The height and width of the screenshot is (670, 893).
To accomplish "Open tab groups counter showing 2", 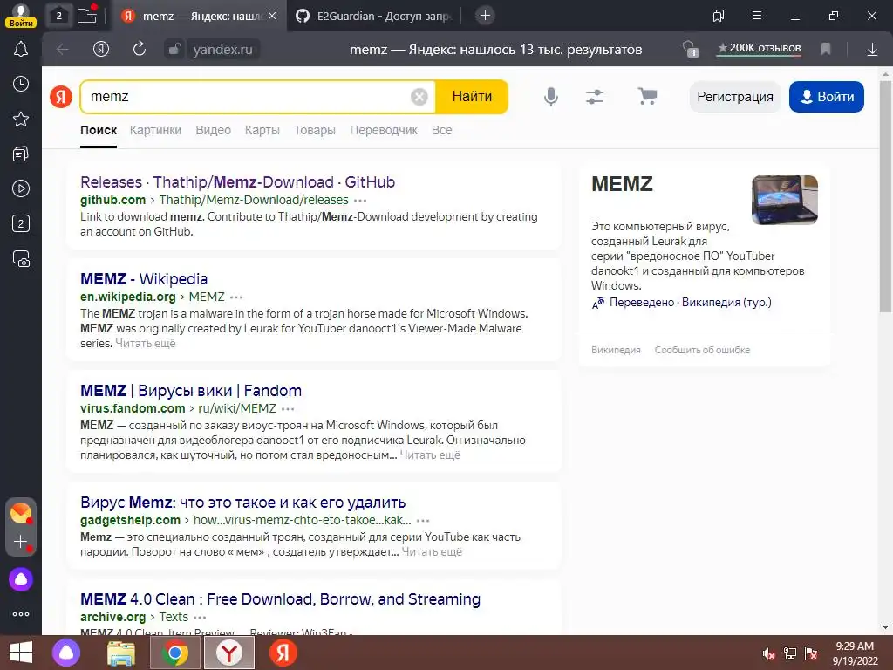I will point(58,16).
